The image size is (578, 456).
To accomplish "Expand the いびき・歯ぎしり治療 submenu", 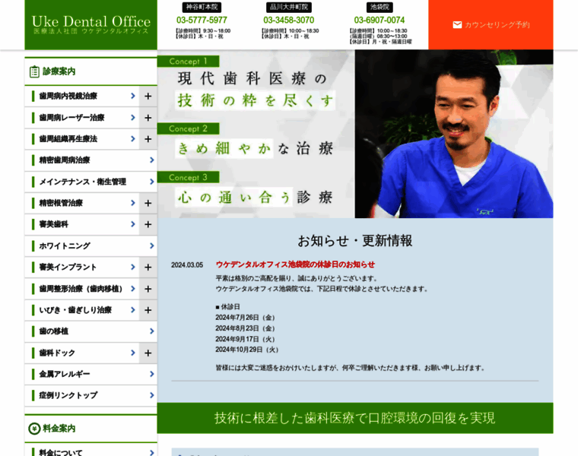I will pos(148,310).
